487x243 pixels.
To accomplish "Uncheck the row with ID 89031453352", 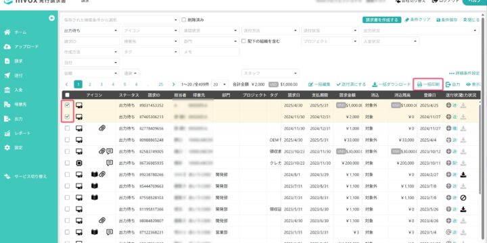I will pyautogui.click(x=68, y=105).
